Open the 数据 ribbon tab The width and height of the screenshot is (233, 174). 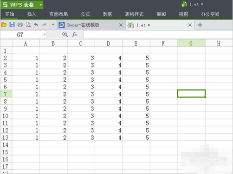click(x=107, y=14)
